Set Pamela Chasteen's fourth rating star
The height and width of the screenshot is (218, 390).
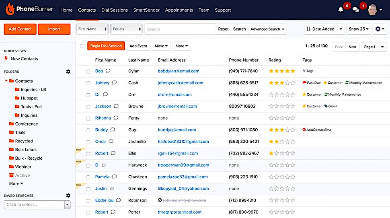287,177
